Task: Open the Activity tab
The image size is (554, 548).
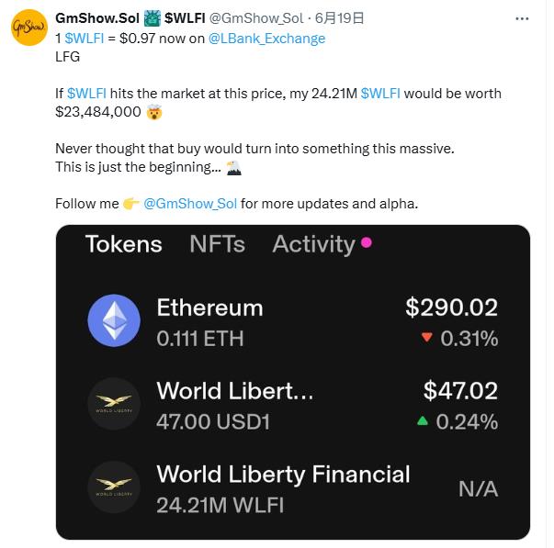Action: click(x=313, y=245)
